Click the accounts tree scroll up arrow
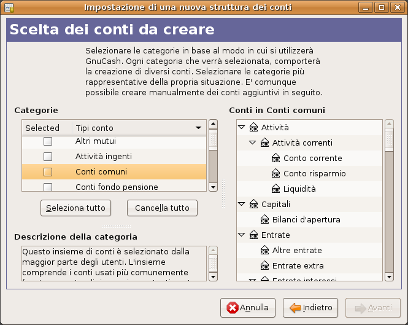This screenshot has height=325, width=408. [389, 123]
